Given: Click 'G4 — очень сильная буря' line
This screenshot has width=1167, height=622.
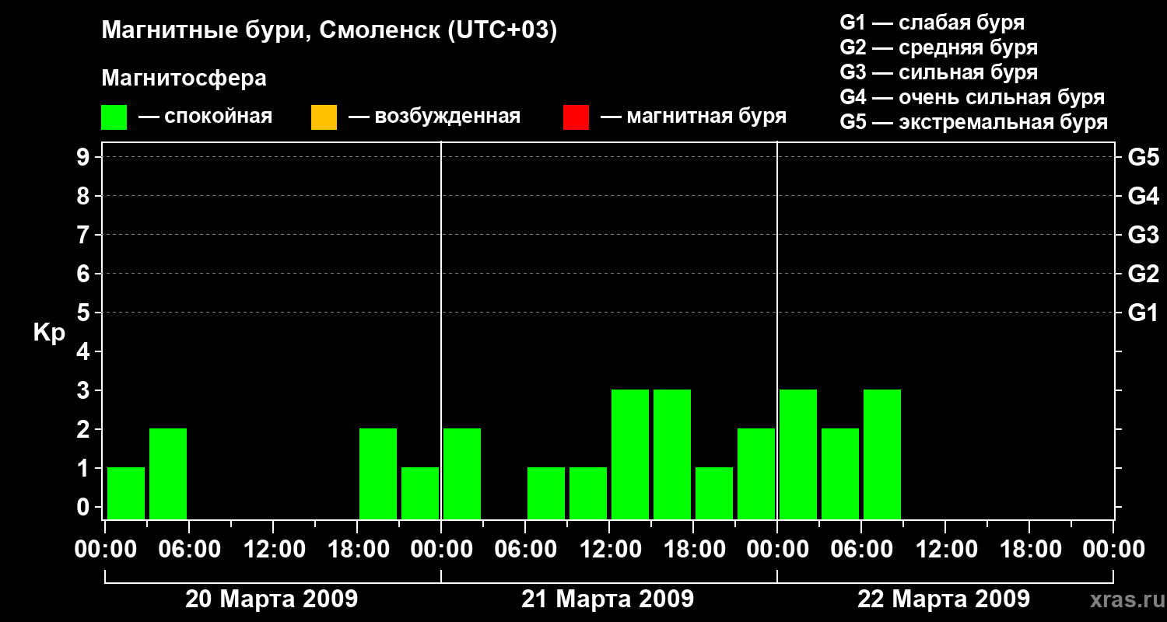Looking at the screenshot, I should (972, 97).
